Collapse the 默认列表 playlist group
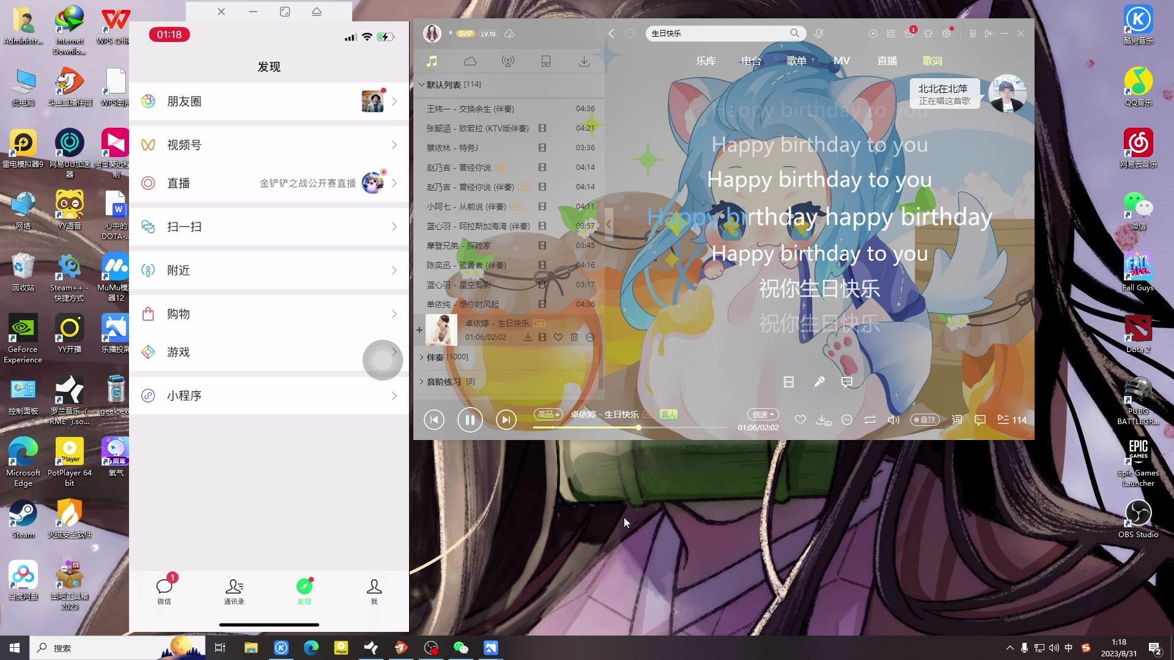 click(x=449, y=84)
